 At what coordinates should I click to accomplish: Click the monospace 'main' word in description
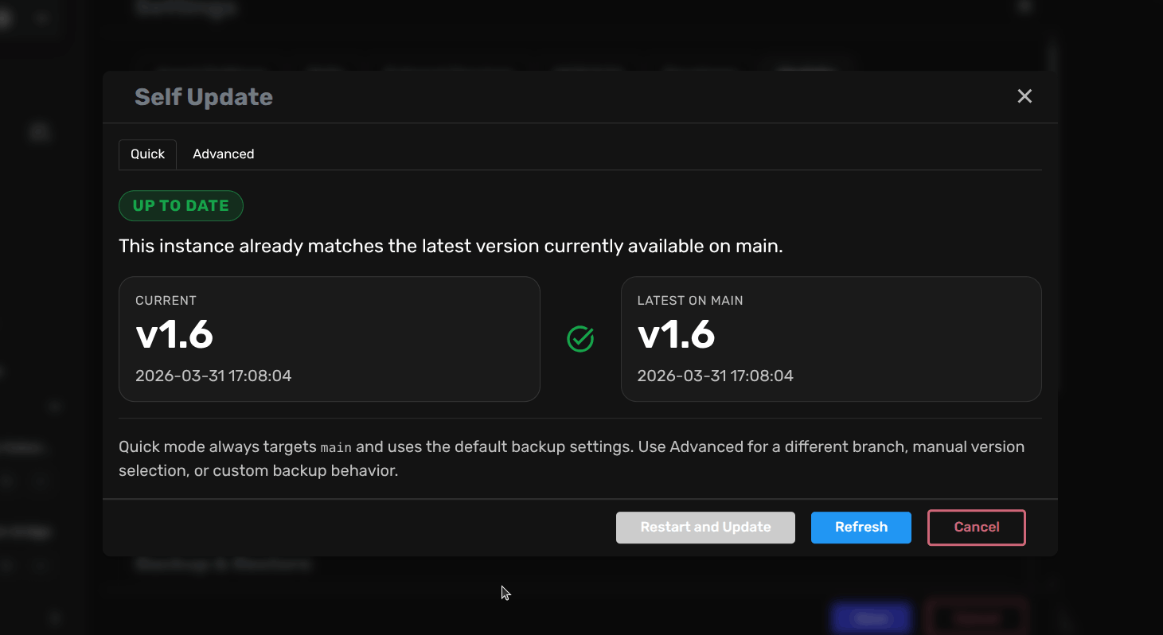click(335, 447)
